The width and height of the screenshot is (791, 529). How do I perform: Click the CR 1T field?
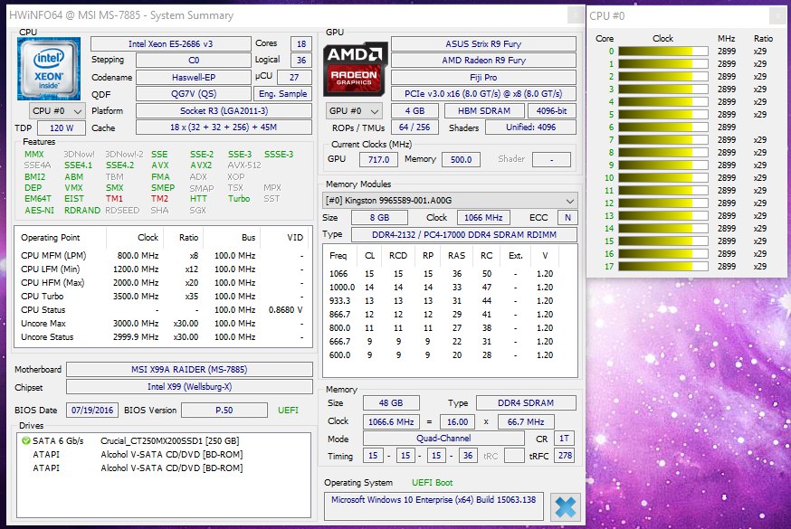[x=564, y=439]
